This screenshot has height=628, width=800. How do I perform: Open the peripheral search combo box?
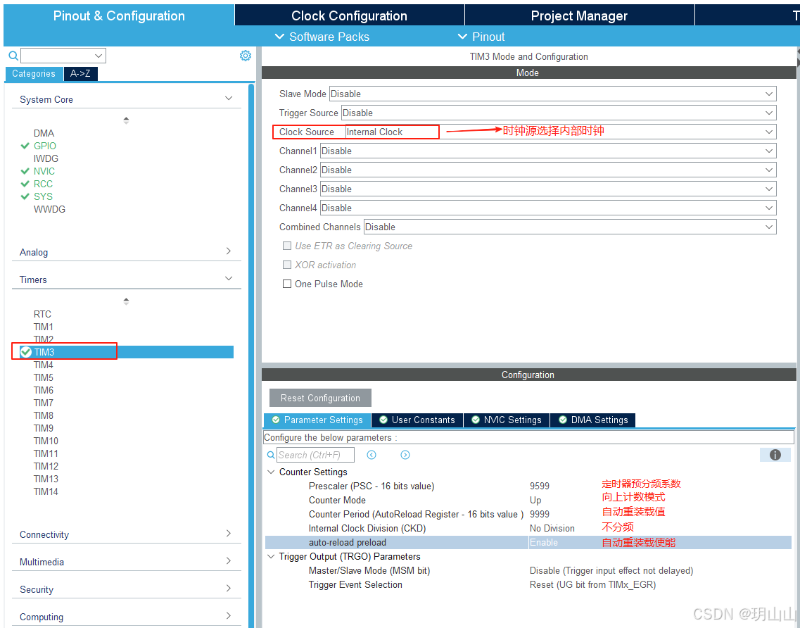pos(63,56)
